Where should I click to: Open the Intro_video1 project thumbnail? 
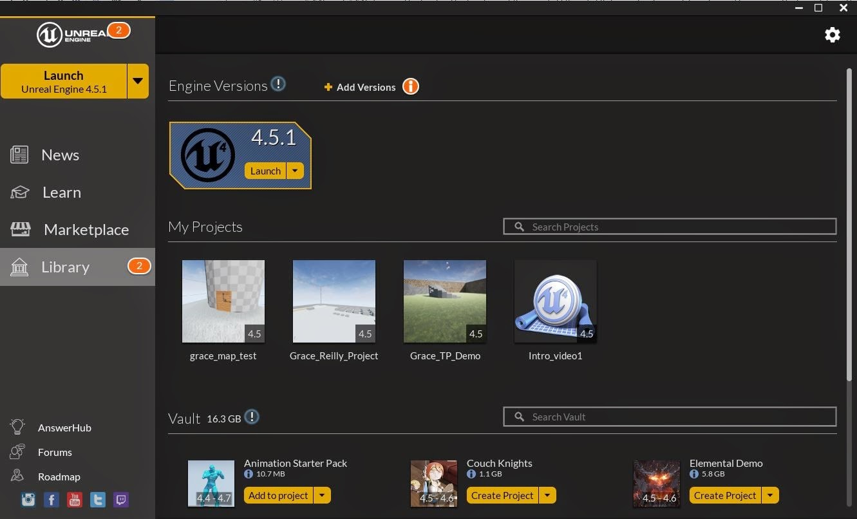click(556, 301)
